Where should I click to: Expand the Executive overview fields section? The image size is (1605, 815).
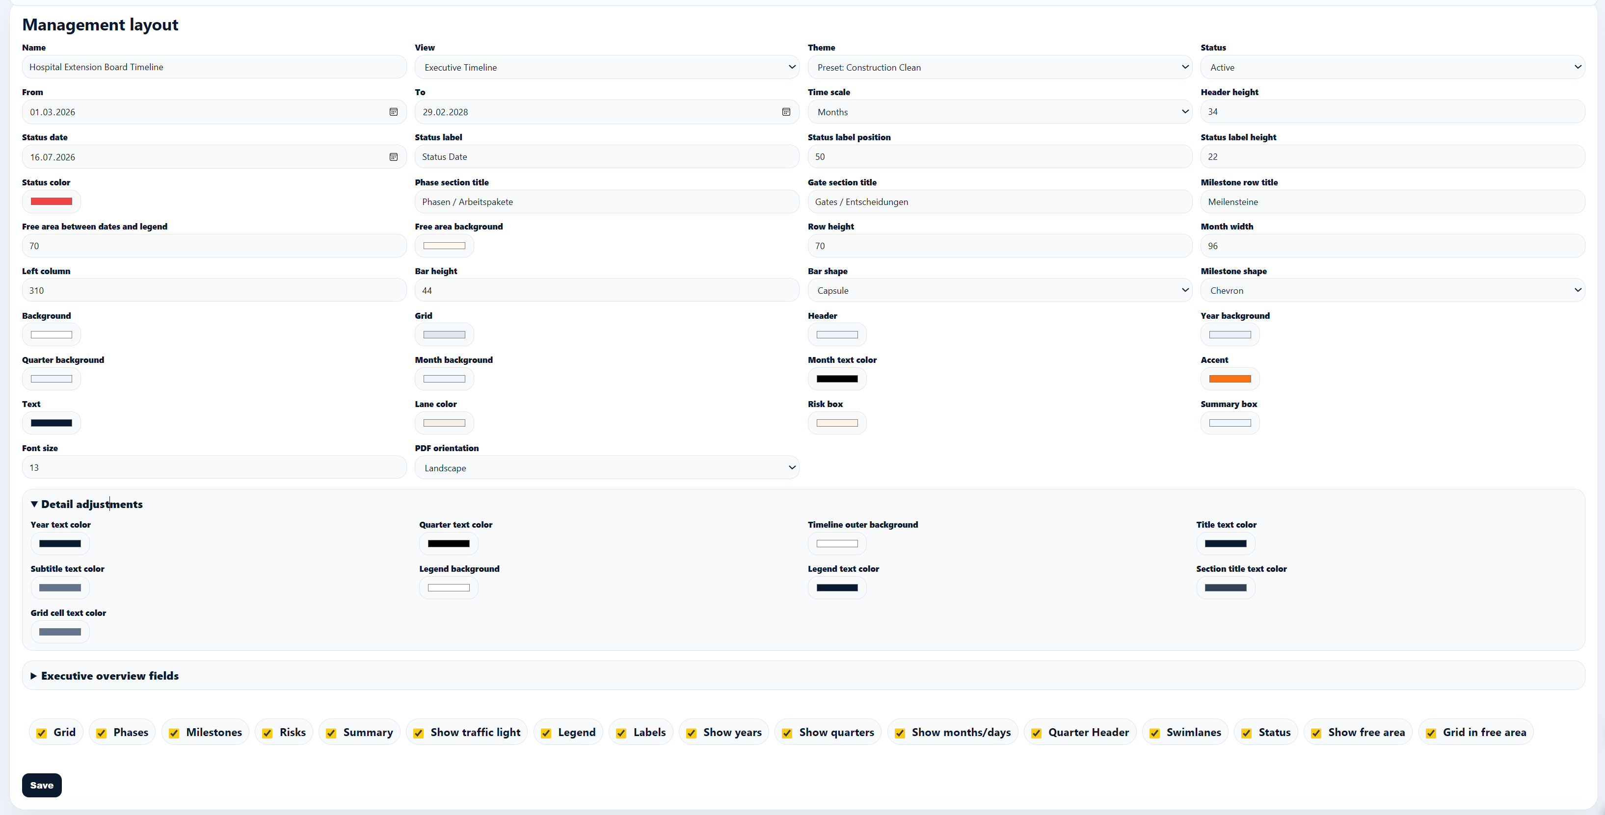[105, 676]
